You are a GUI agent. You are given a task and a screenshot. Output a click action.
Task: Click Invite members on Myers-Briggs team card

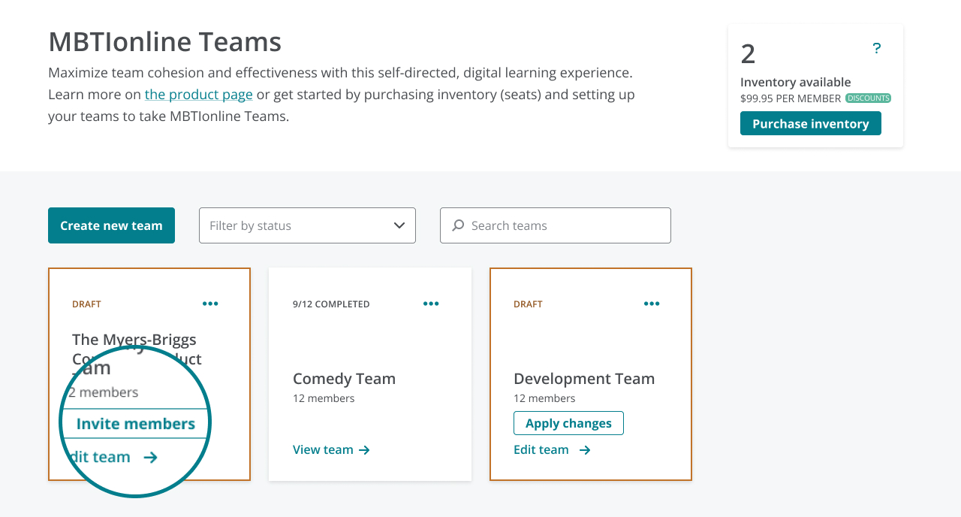(x=135, y=424)
